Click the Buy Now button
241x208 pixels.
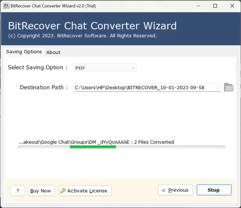pos(41,190)
